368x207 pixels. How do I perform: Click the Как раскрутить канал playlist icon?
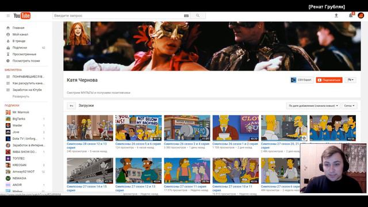(8, 83)
